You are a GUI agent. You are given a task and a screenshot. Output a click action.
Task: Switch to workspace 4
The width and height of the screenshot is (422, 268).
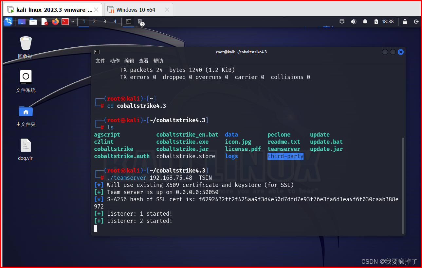(115, 22)
